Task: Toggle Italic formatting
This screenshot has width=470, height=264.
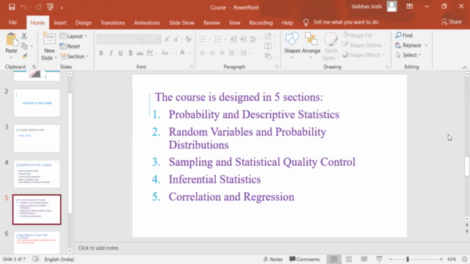Action: click(x=111, y=53)
